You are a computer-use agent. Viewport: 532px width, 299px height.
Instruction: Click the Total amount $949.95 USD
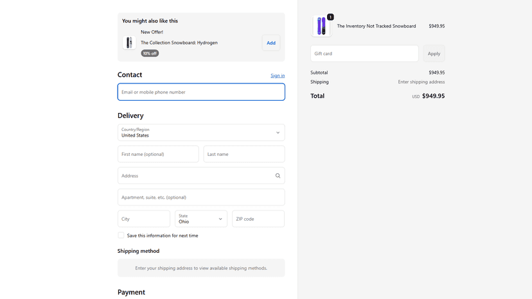(x=428, y=96)
